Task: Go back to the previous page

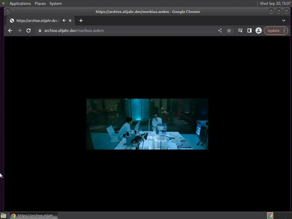Action: (x=10, y=31)
